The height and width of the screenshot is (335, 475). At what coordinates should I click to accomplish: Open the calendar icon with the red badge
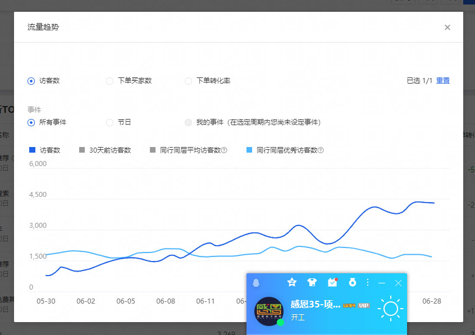point(332,283)
